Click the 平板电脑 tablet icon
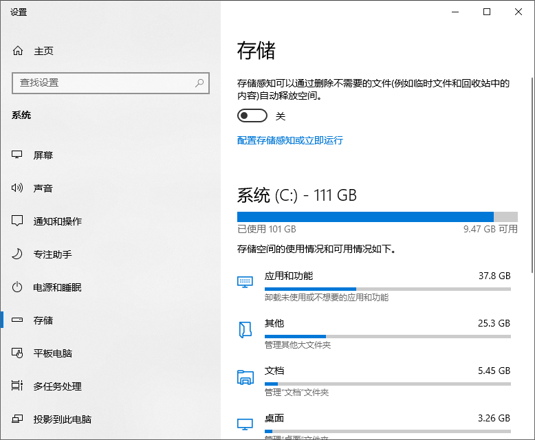The height and width of the screenshot is (440, 535). click(17, 353)
